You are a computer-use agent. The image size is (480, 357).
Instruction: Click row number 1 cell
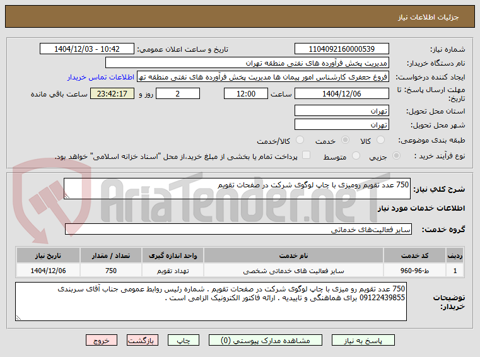click(455, 271)
